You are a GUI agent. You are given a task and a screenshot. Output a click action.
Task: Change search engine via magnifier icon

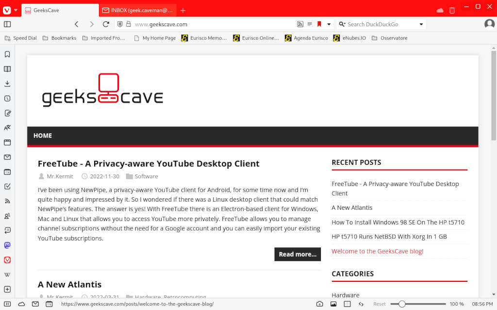pos(342,24)
